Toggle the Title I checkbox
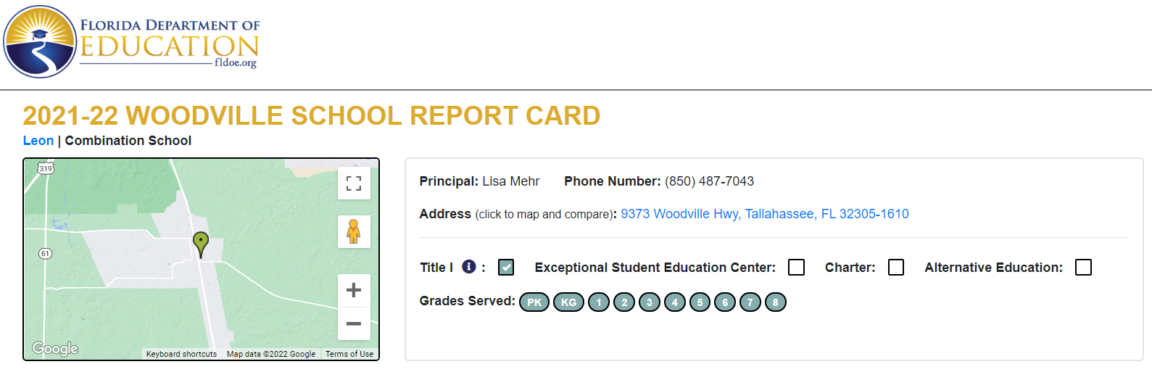The height and width of the screenshot is (372, 1152). tap(506, 268)
